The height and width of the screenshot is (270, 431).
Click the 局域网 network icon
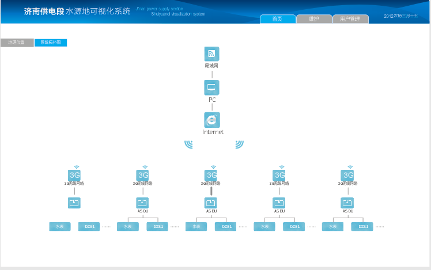click(211, 54)
